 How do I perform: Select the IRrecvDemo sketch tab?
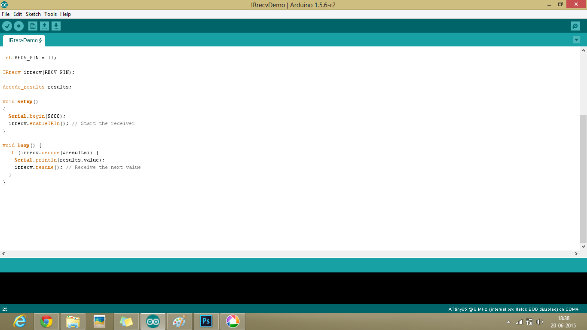[x=24, y=40]
